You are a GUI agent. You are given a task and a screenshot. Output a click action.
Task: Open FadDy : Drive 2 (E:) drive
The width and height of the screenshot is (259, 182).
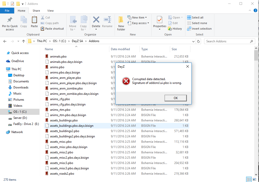(x=24, y=124)
